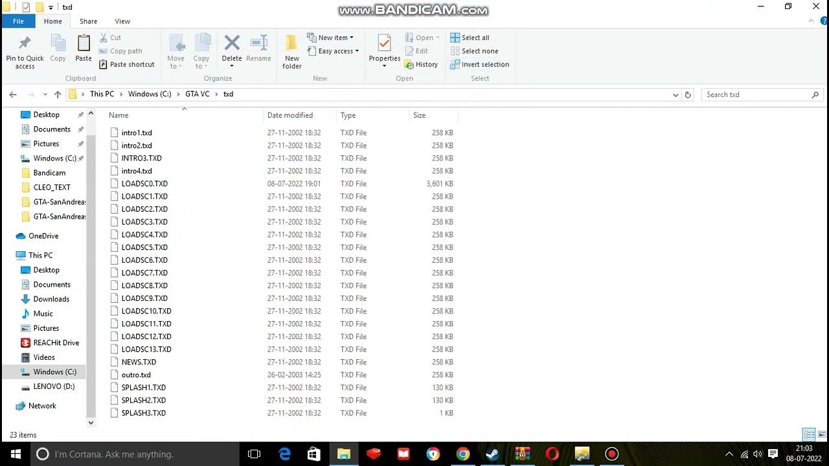Switch to details view layout icon
Screen dimensions: 829x466
coord(809,434)
